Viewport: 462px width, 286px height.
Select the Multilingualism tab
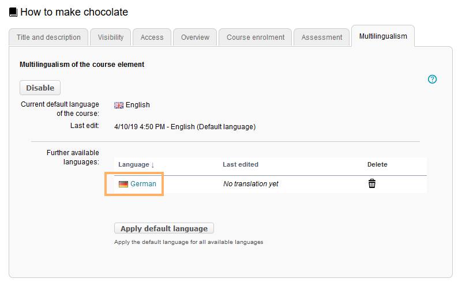click(x=383, y=36)
